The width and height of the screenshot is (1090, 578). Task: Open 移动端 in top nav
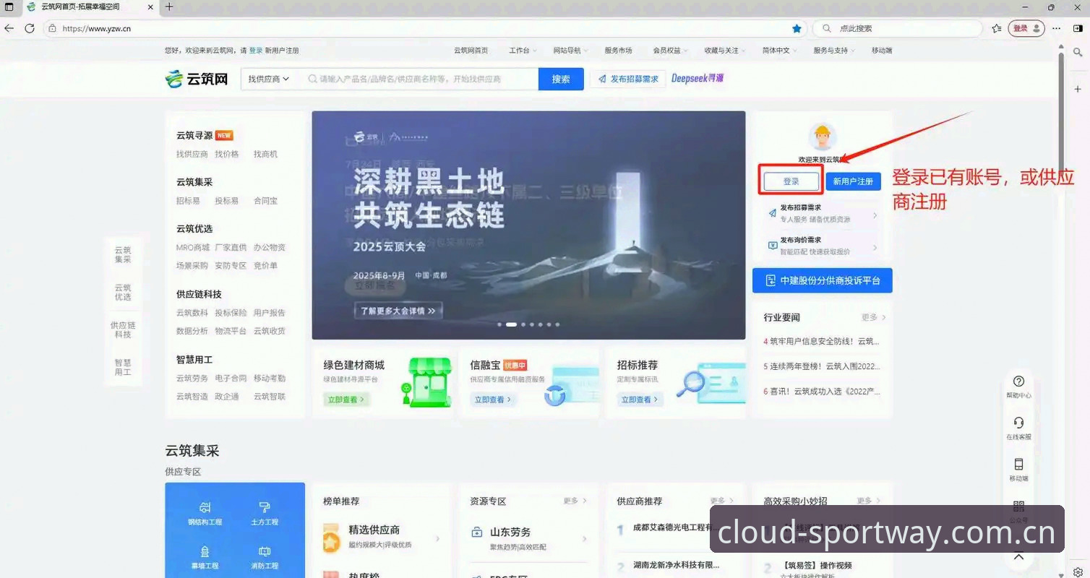882,51
